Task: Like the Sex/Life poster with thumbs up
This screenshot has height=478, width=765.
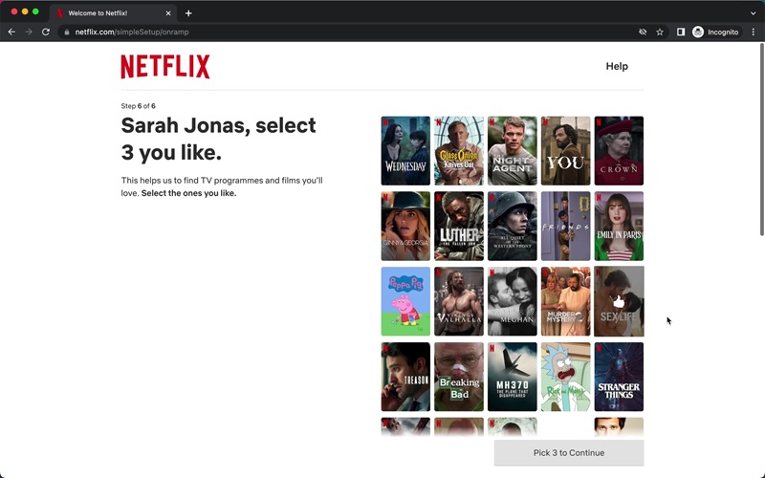Action: click(619, 301)
